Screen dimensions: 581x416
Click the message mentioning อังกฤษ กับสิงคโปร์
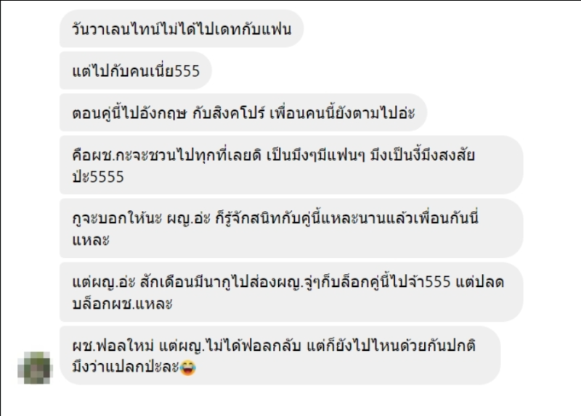pyautogui.click(x=243, y=113)
